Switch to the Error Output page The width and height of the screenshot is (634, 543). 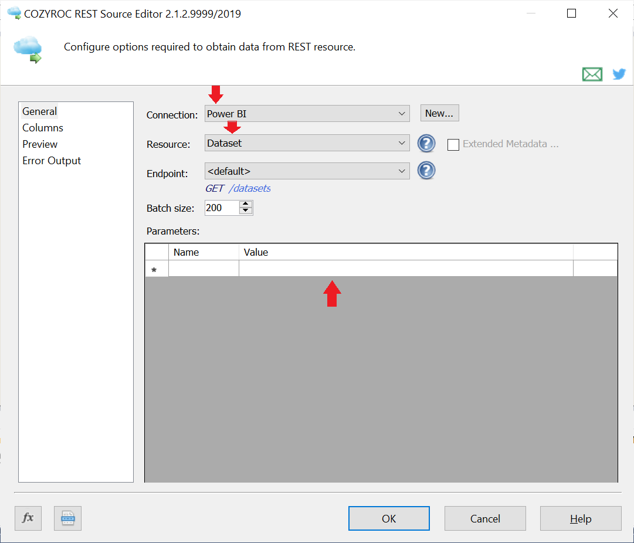[x=52, y=161]
